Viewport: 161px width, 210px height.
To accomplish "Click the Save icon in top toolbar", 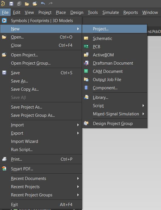I will coord(11,4).
